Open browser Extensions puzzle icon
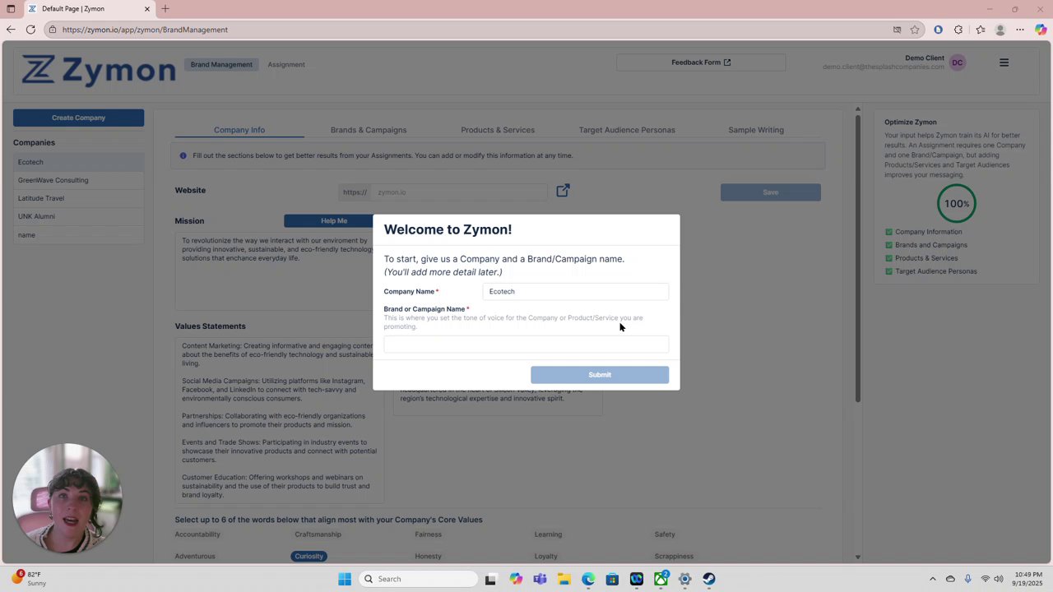Image resolution: width=1053 pixels, height=592 pixels. (x=958, y=30)
